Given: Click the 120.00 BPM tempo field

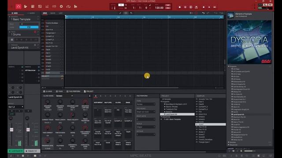Looking at the screenshot, I should click(159, 8).
